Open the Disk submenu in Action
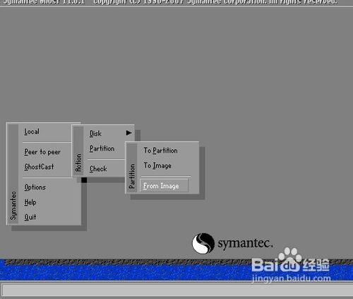 point(95,134)
